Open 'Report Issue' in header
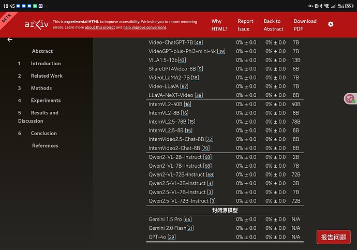Screen dimensions: 357x250 [245, 25]
